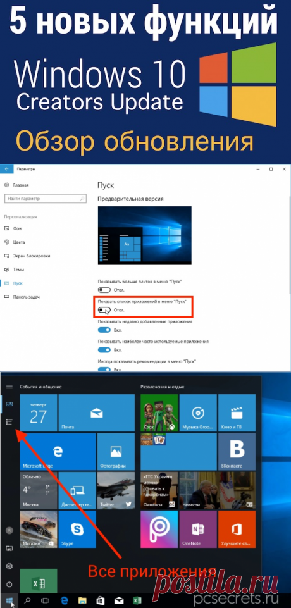Screen dimensions: 291x608
Task: Click the Windows Start button on taskbar
Action: coord(9,600)
